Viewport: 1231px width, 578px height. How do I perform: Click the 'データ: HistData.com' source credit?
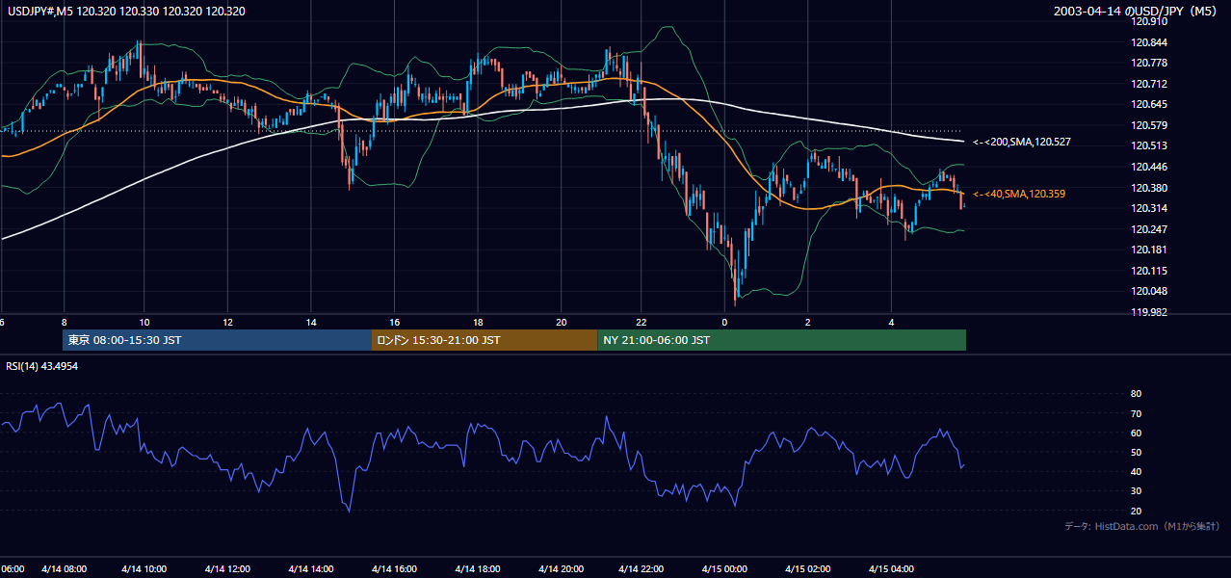click(1142, 526)
